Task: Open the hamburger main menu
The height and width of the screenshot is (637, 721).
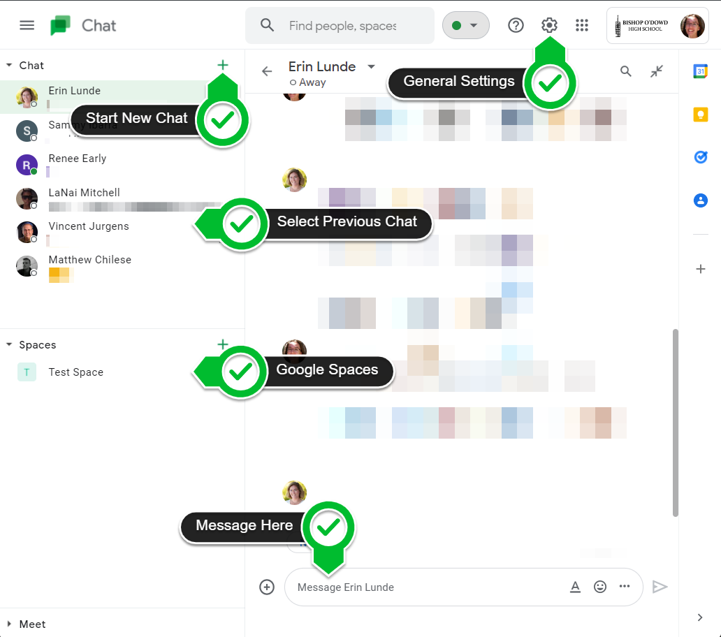Action: [x=27, y=25]
